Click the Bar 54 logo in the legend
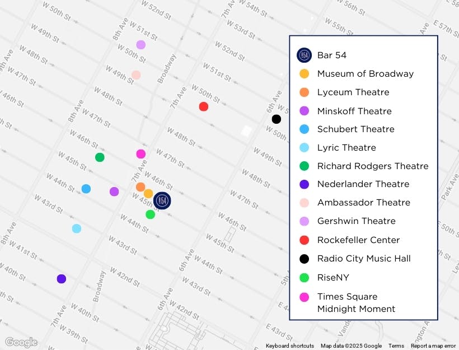This screenshot has width=459, height=350. point(304,55)
